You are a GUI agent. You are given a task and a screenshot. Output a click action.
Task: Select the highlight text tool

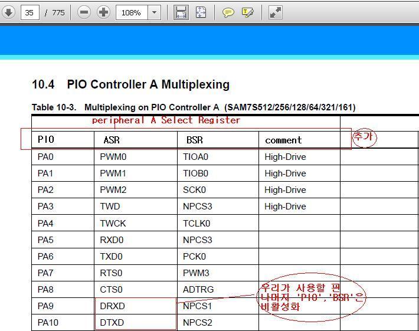tap(247, 12)
